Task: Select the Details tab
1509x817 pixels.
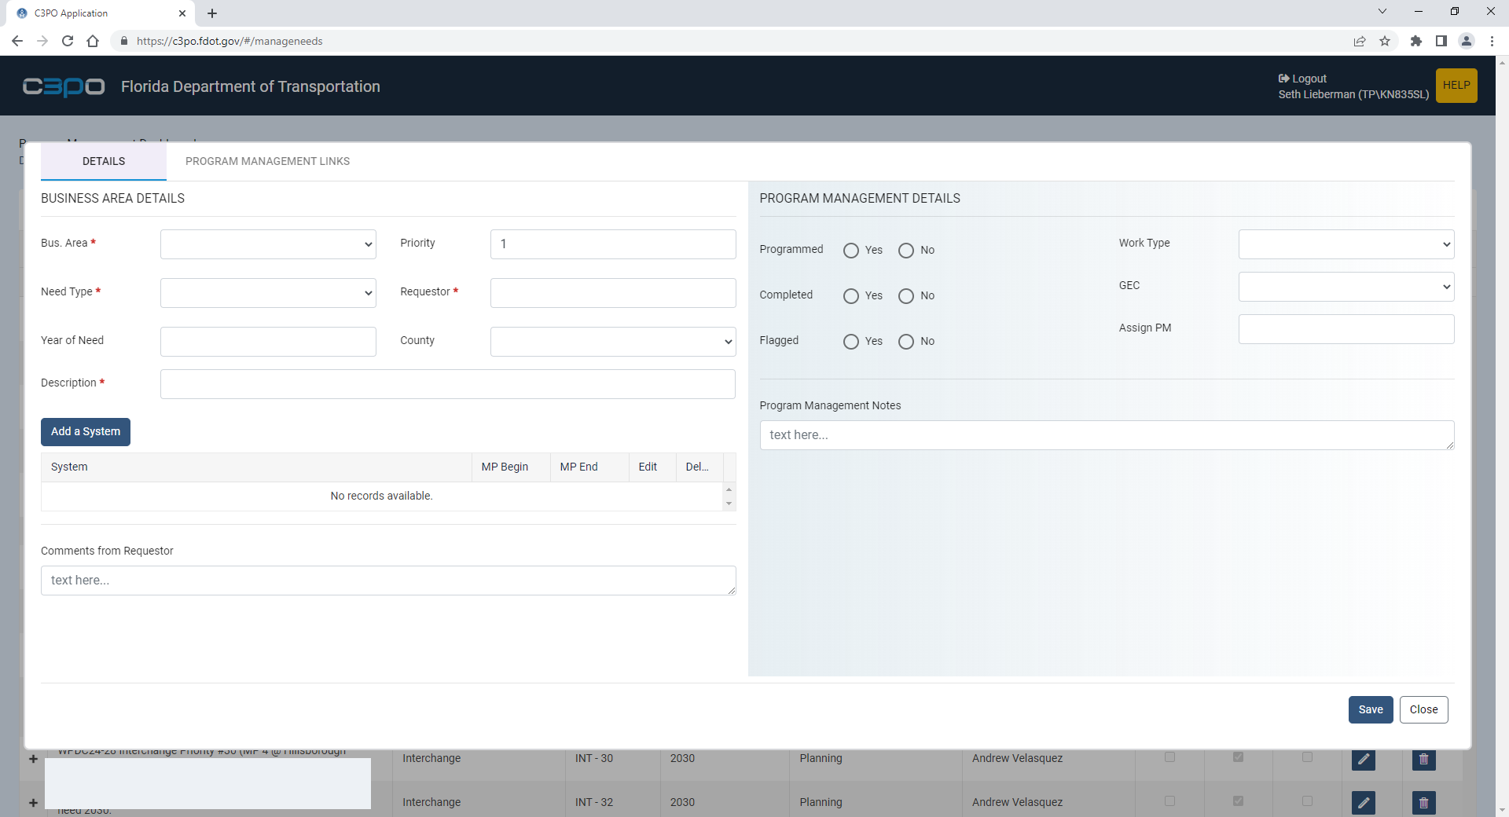Action: pyautogui.click(x=104, y=161)
